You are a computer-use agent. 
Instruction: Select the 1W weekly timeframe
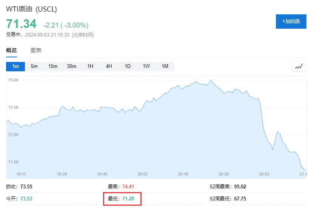146,66
